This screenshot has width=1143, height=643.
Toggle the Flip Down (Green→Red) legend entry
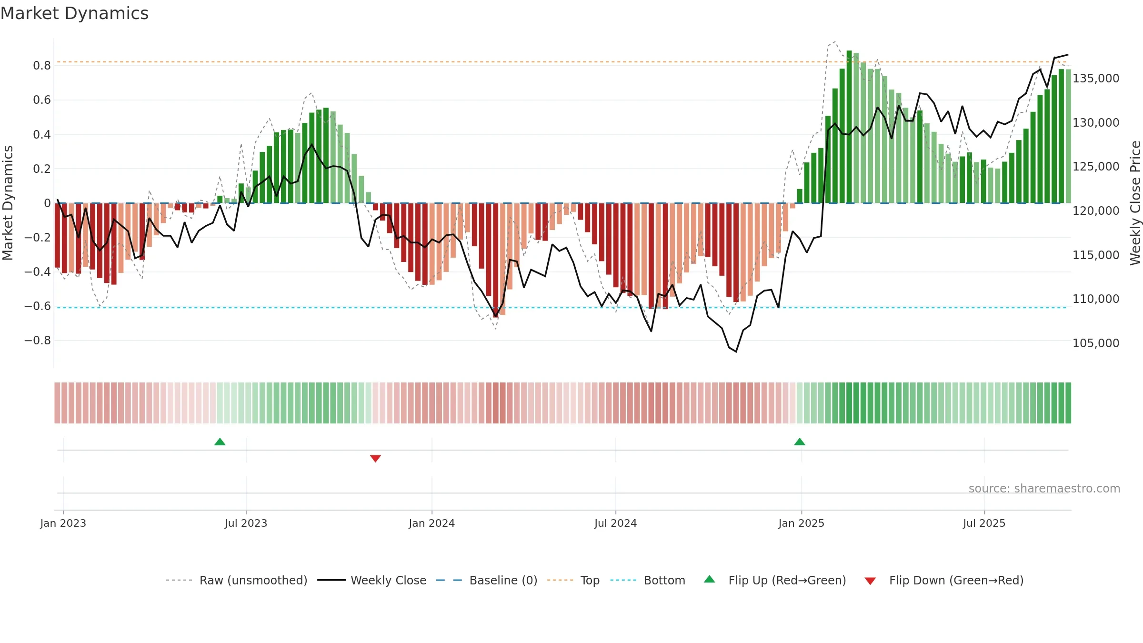pyautogui.click(x=944, y=580)
